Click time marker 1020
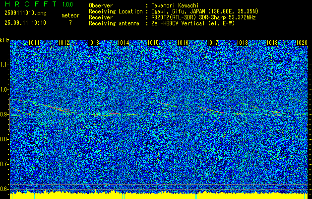The image size is (312, 199). coord(302,43)
